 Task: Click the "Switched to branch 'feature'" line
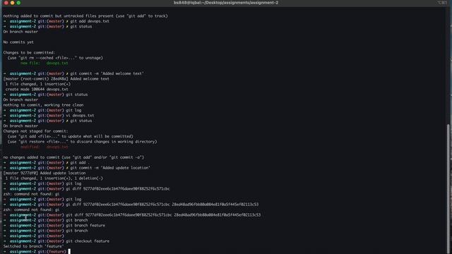click(33, 246)
